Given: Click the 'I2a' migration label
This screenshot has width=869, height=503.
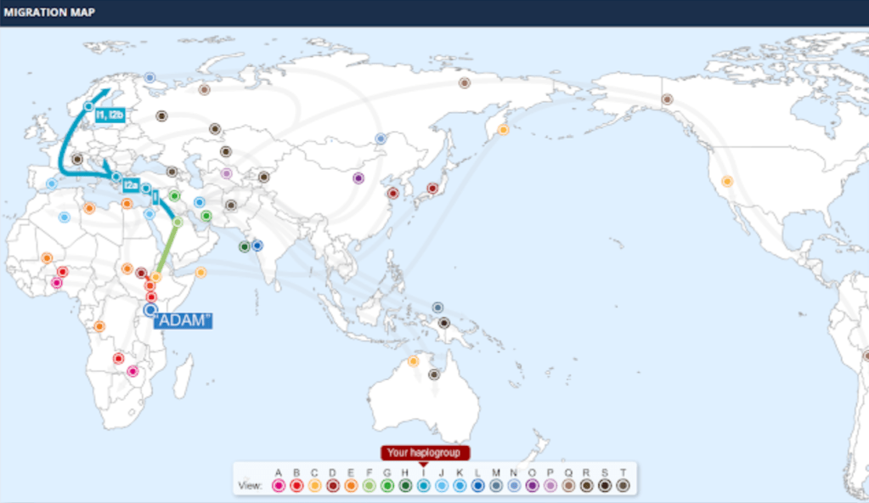Looking at the screenshot, I should tap(131, 184).
